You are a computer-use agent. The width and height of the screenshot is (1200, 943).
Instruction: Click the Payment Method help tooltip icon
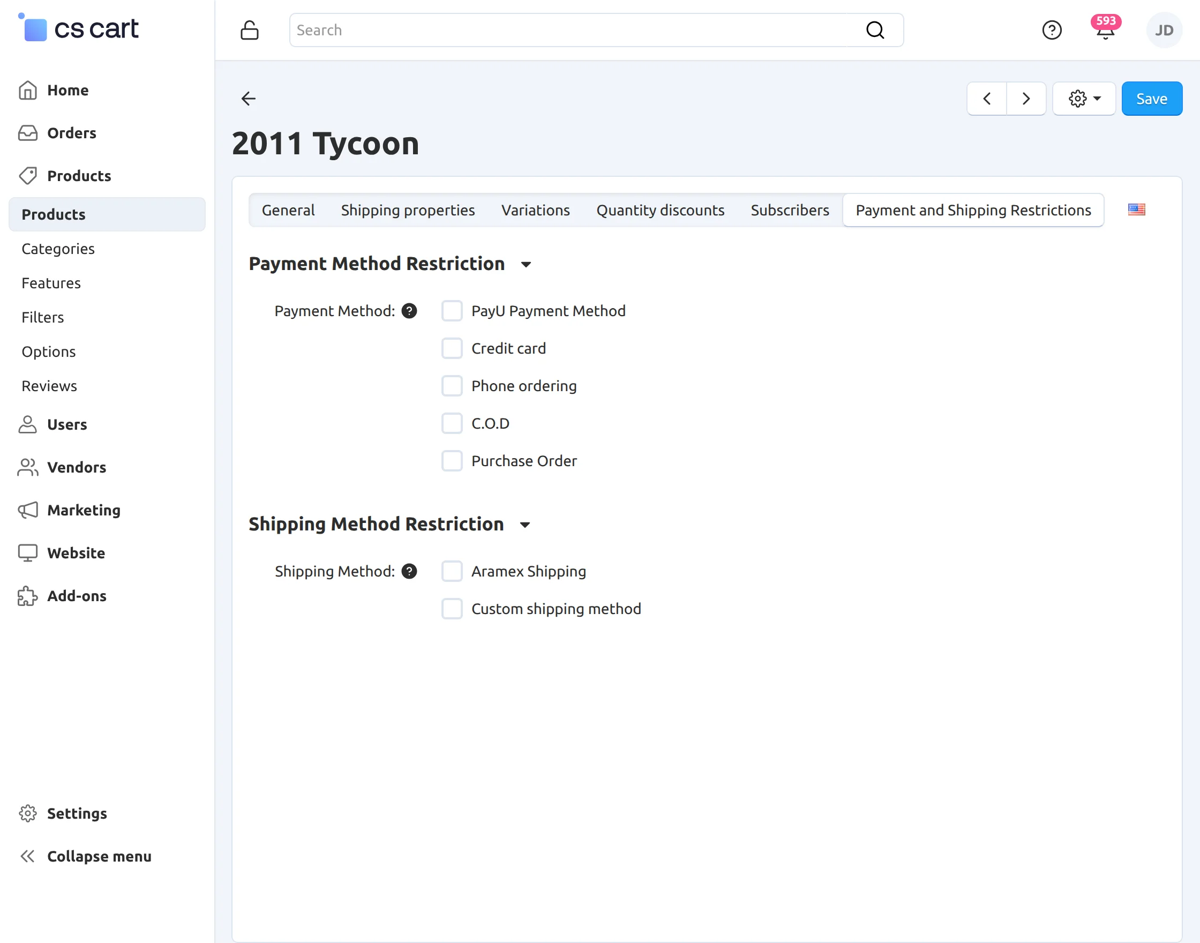409,311
